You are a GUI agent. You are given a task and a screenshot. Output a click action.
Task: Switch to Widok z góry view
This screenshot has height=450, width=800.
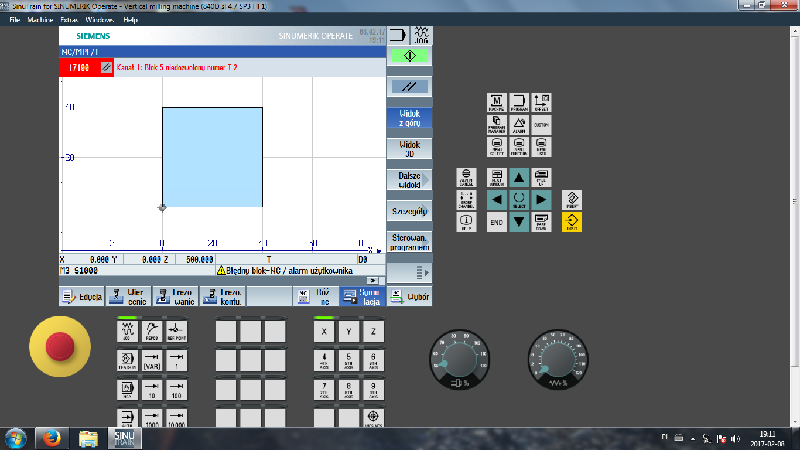409,118
